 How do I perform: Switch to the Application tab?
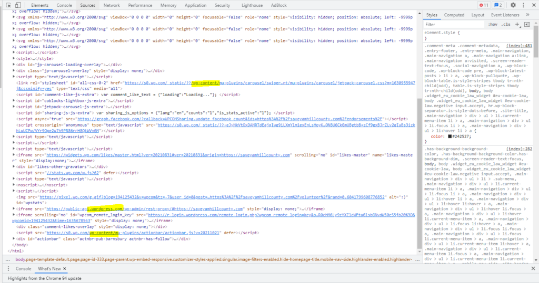(x=195, y=5)
